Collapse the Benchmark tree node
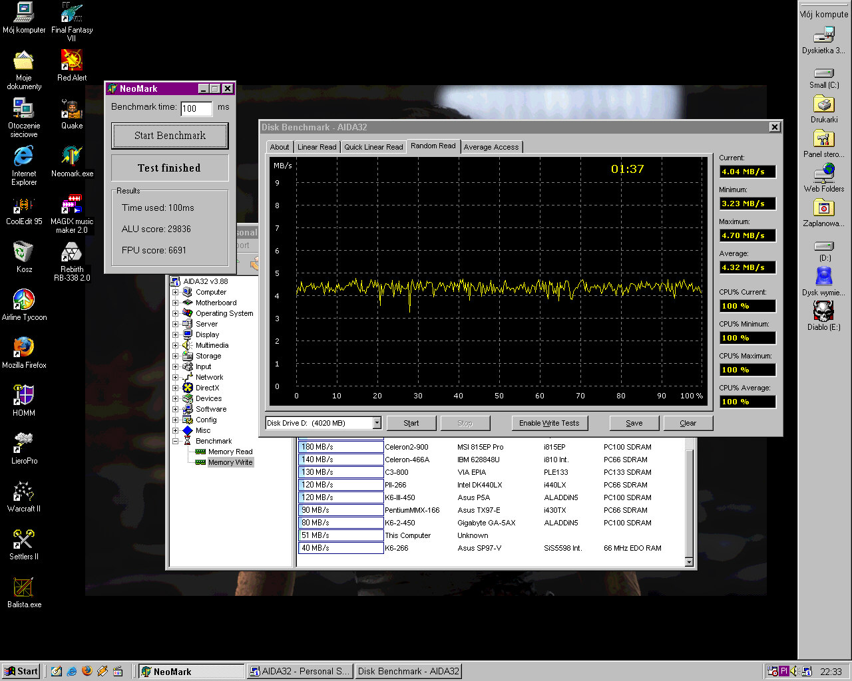 point(176,441)
